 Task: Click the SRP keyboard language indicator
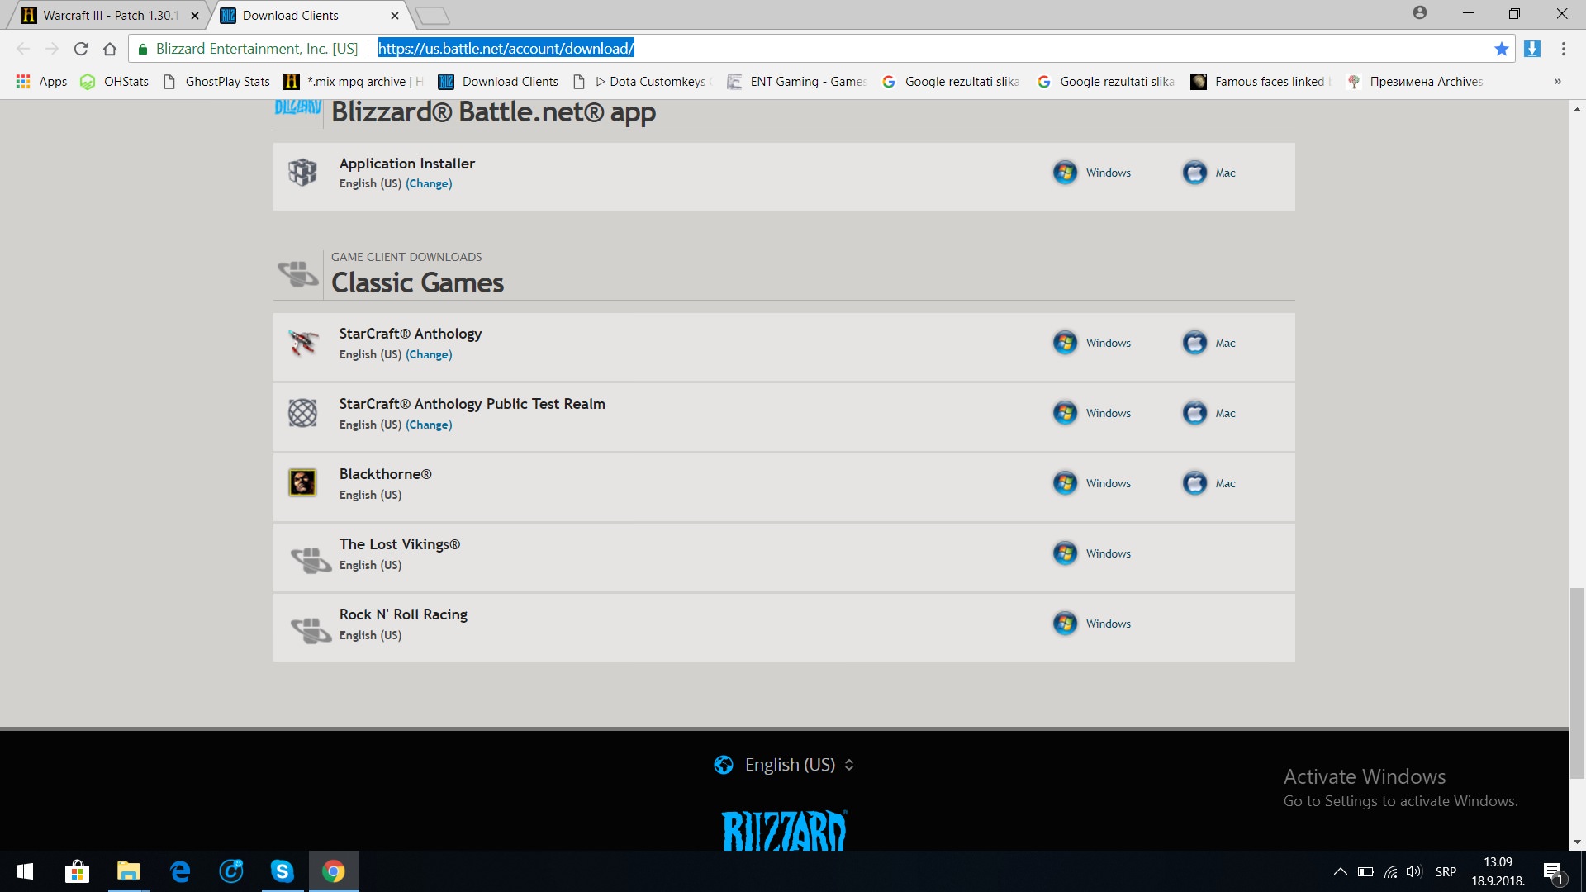click(1446, 871)
